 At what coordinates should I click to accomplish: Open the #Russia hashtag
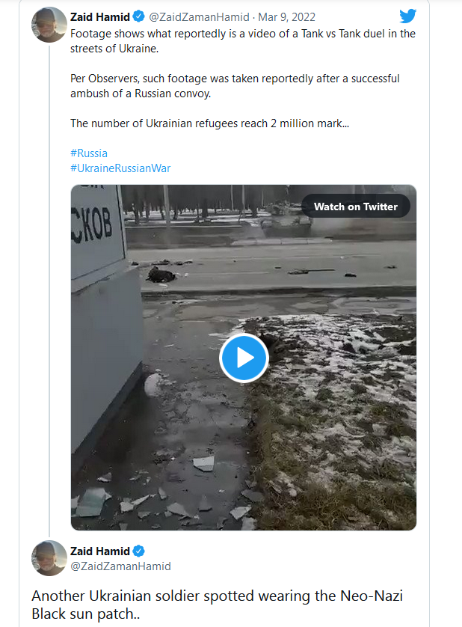pyautogui.click(x=89, y=153)
